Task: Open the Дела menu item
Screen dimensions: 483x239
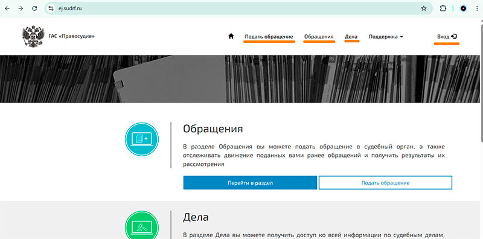Action: [351, 37]
